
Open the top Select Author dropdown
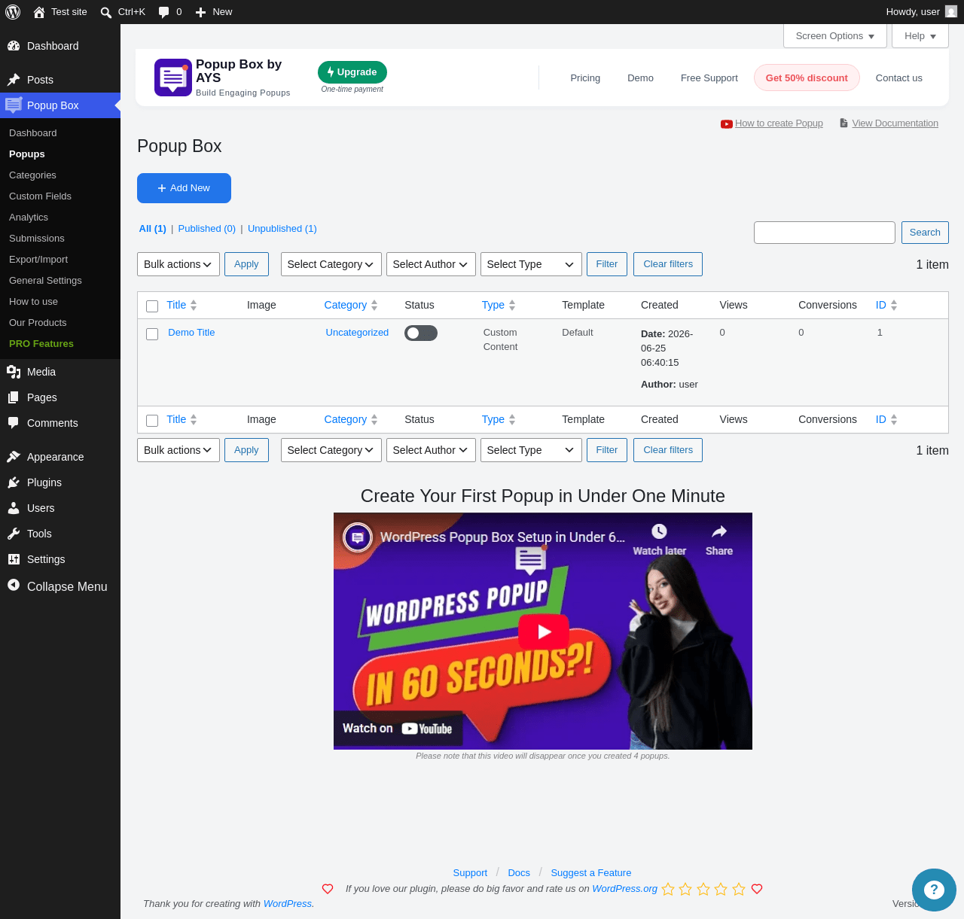tap(431, 264)
